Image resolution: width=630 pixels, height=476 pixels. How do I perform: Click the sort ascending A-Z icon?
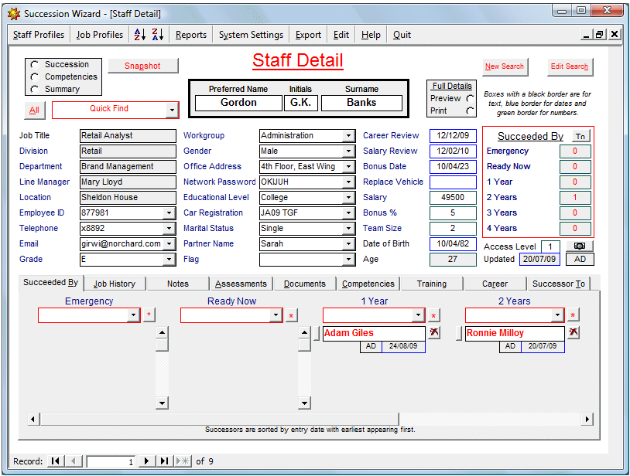coord(139,35)
